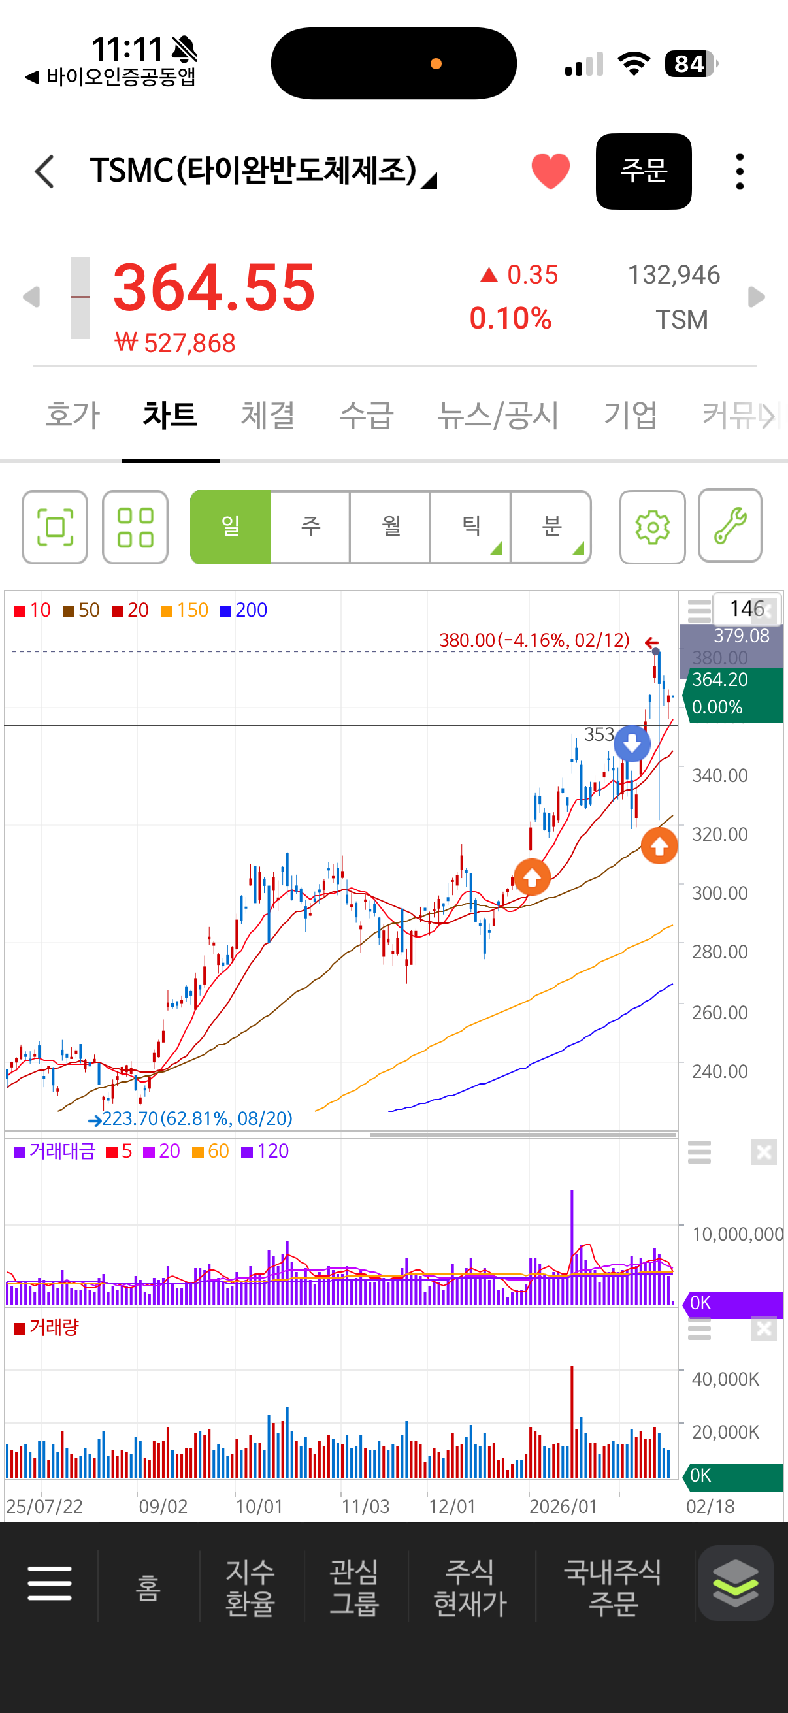
Task: Open the 체결 tab
Action: tap(267, 415)
